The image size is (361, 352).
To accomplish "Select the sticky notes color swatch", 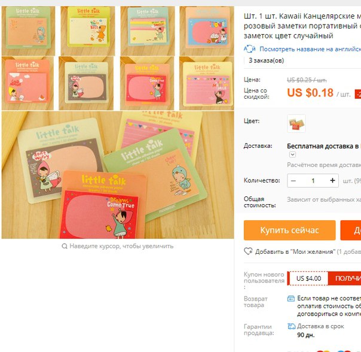I will (296, 123).
